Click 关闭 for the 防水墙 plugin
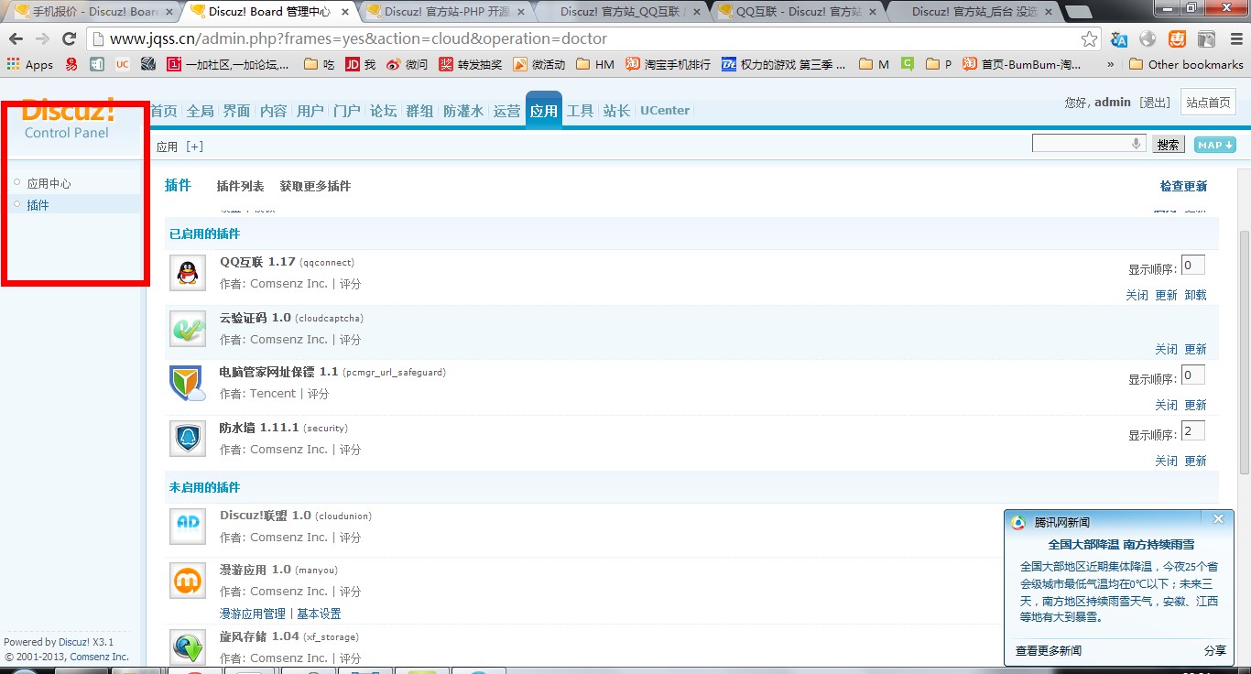 coord(1166,461)
